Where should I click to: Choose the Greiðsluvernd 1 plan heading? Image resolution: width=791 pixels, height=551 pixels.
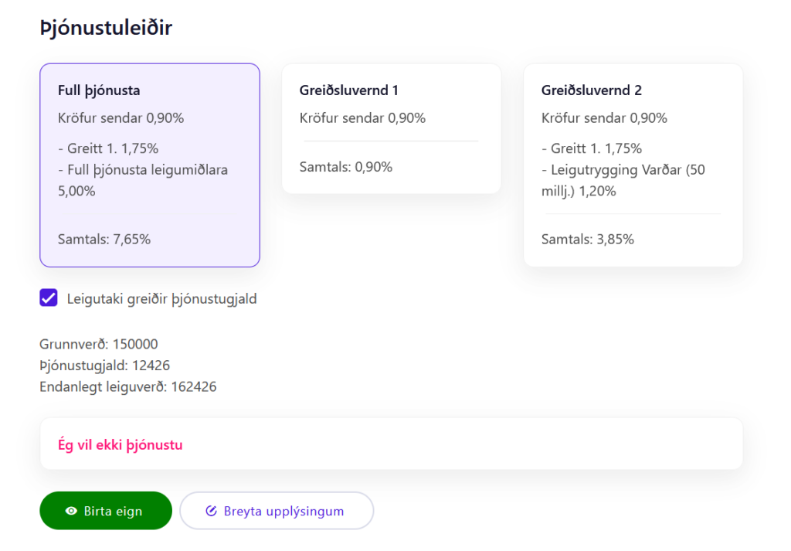point(348,90)
